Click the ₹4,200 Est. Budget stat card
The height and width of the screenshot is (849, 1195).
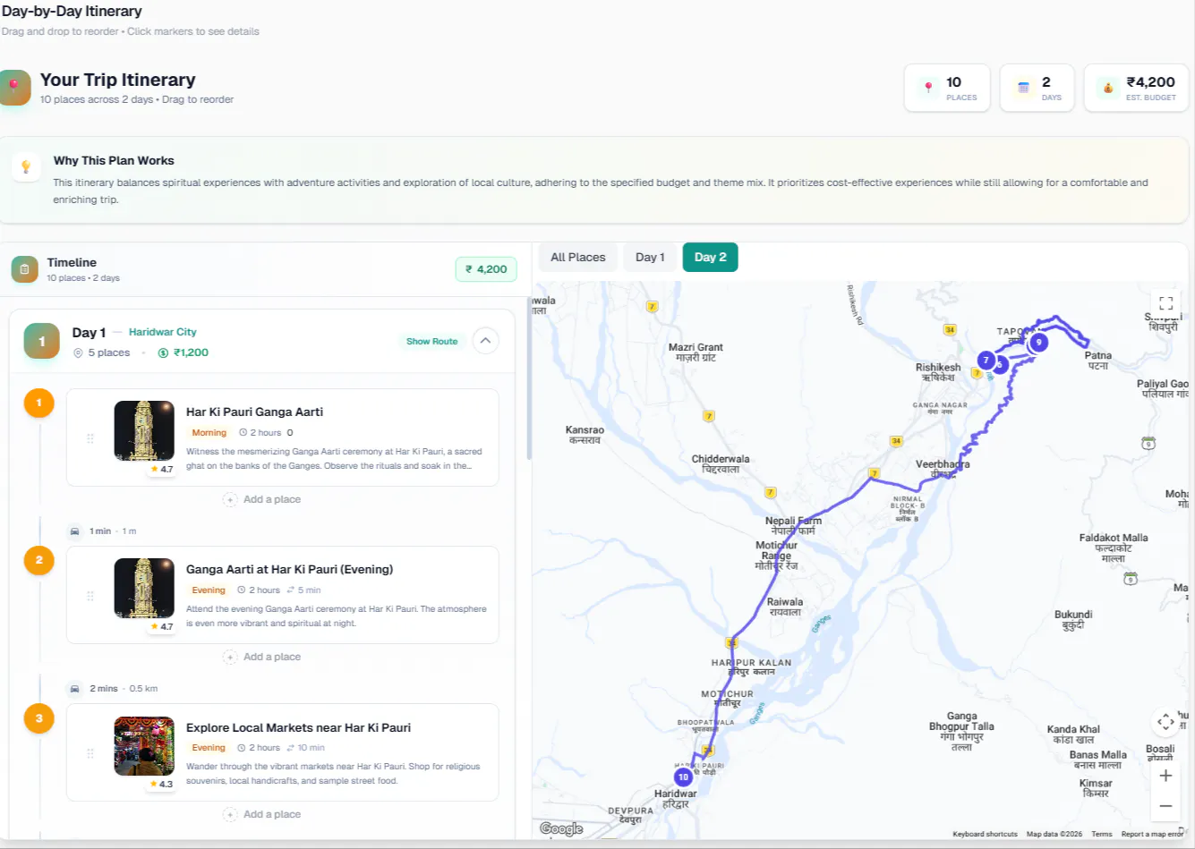point(1136,88)
